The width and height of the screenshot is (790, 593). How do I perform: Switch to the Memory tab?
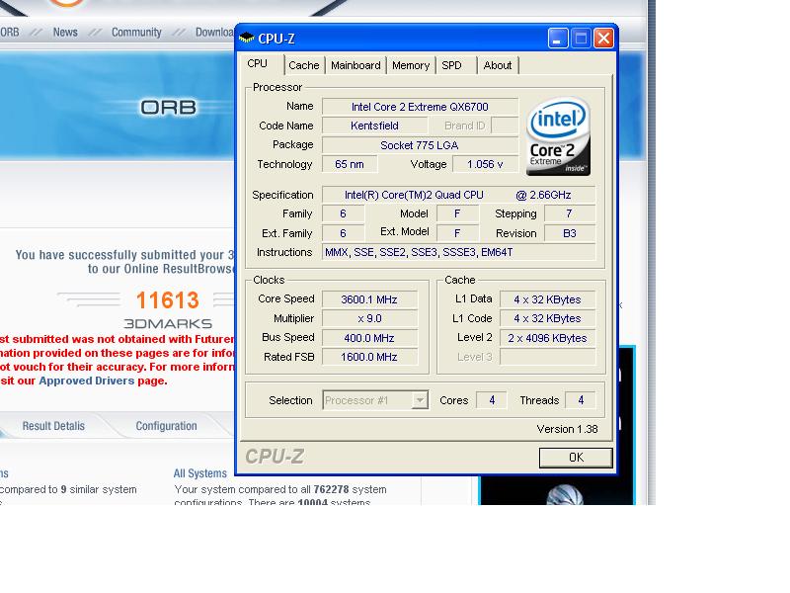pyautogui.click(x=411, y=65)
